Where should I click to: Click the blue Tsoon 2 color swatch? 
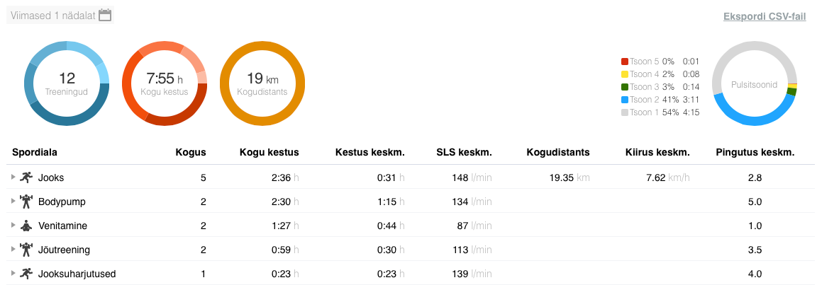[624, 100]
